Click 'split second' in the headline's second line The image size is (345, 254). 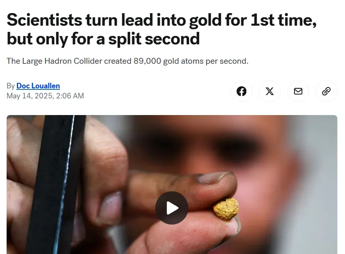[154, 39]
